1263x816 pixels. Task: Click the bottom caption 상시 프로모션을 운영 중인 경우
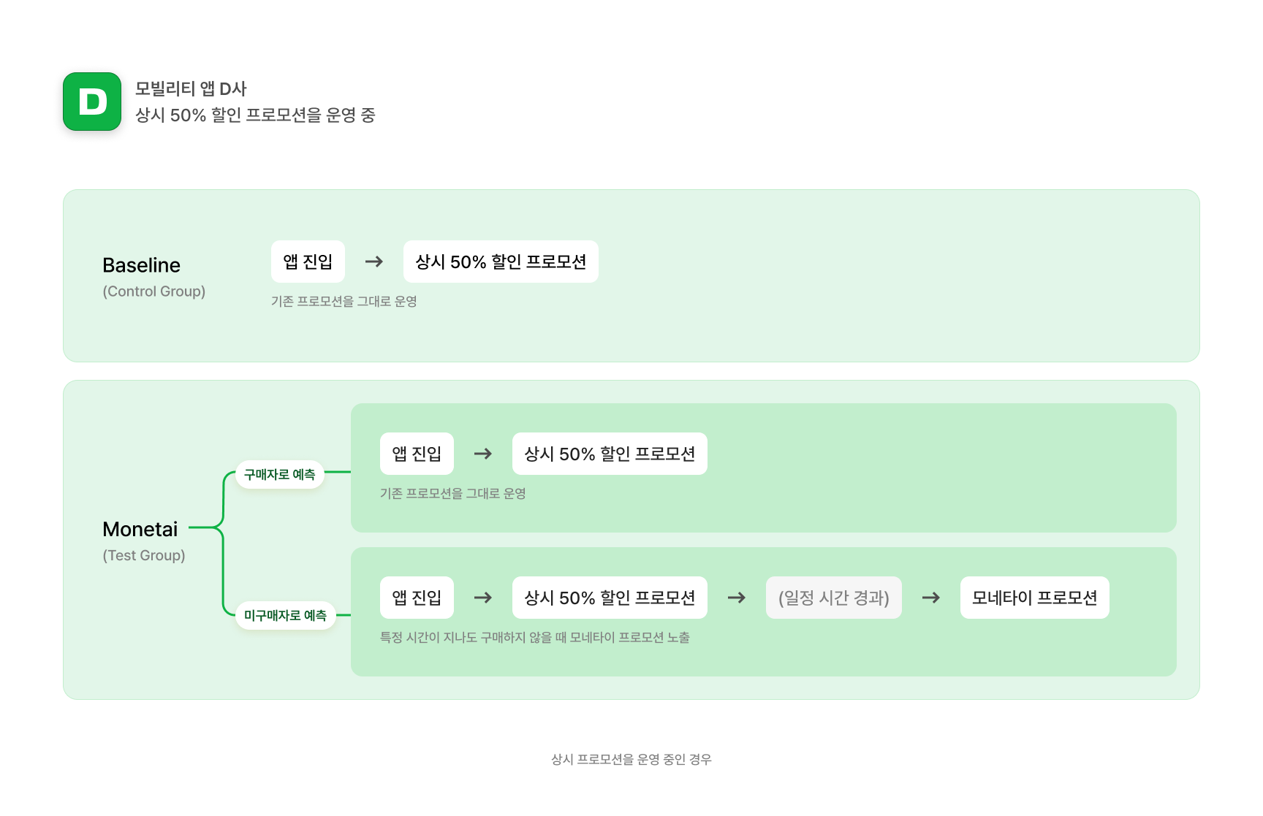[x=631, y=760]
